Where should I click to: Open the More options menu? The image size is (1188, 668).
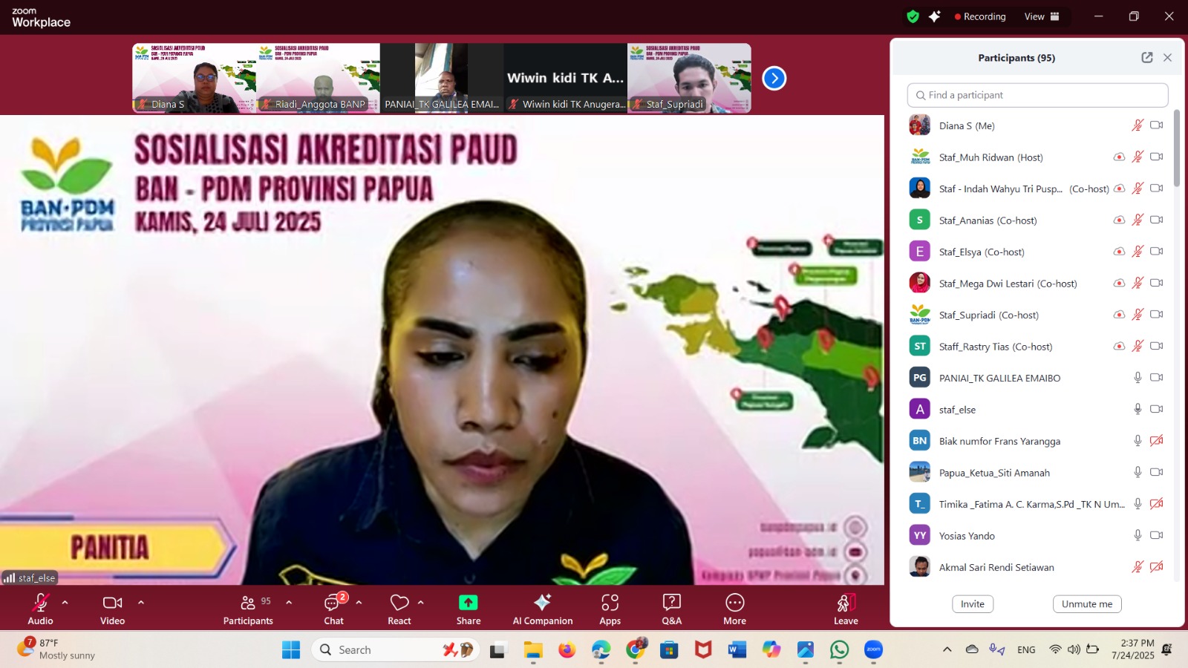[734, 609]
